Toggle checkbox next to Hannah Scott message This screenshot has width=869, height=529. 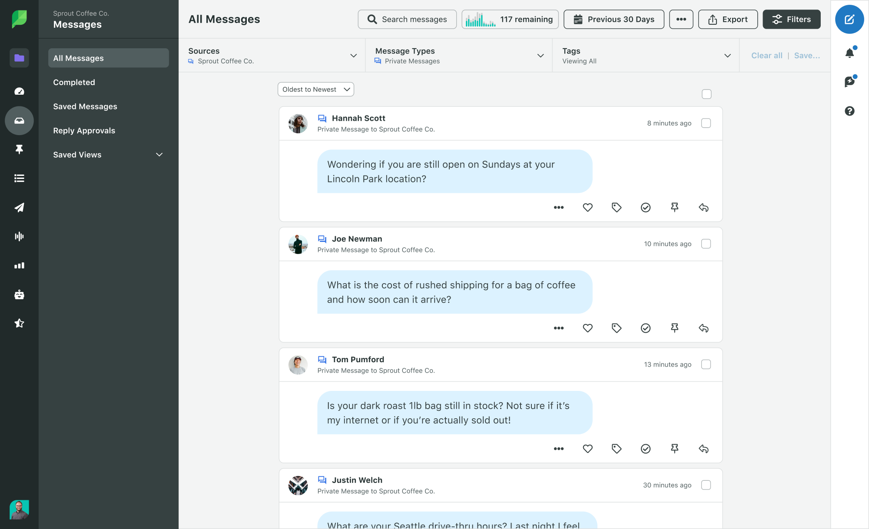click(x=706, y=122)
